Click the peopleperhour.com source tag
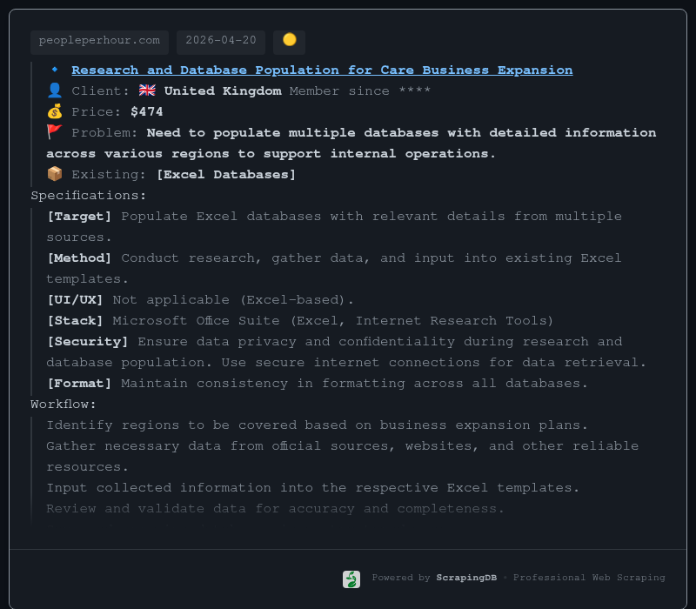Viewport: 696px width, 609px height. 99,41
